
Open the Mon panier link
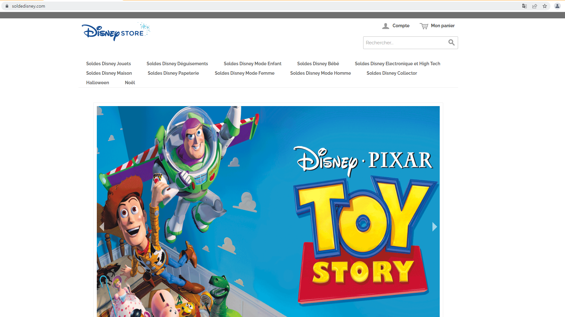pyautogui.click(x=443, y=26)
